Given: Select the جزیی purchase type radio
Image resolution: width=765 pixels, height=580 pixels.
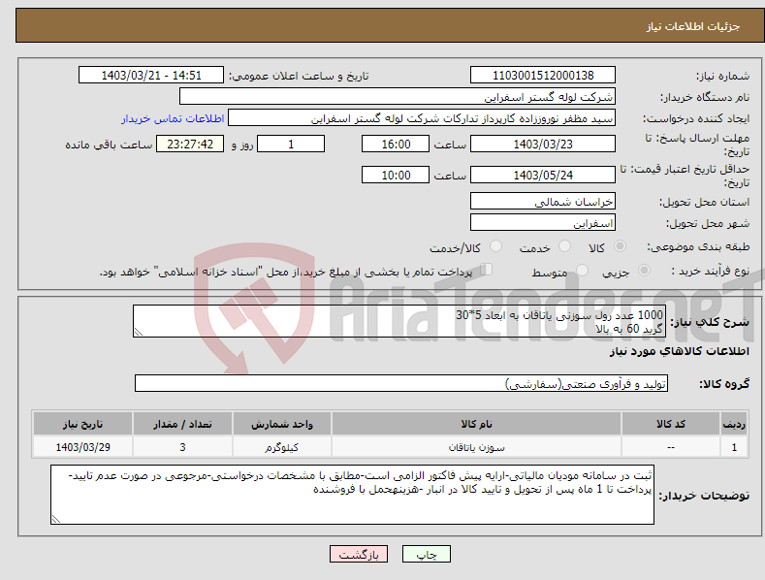Looking at the screenshot, I should pos(644,270).
